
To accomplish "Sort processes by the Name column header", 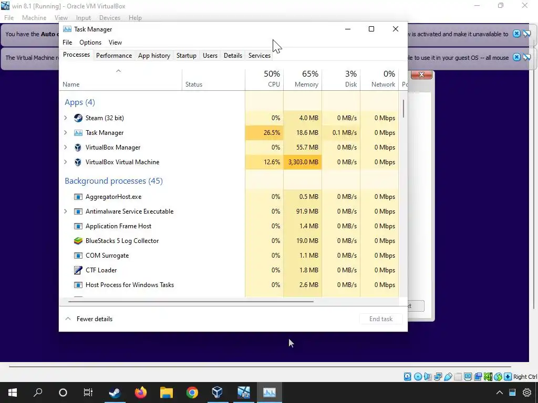I will point(120,80).
